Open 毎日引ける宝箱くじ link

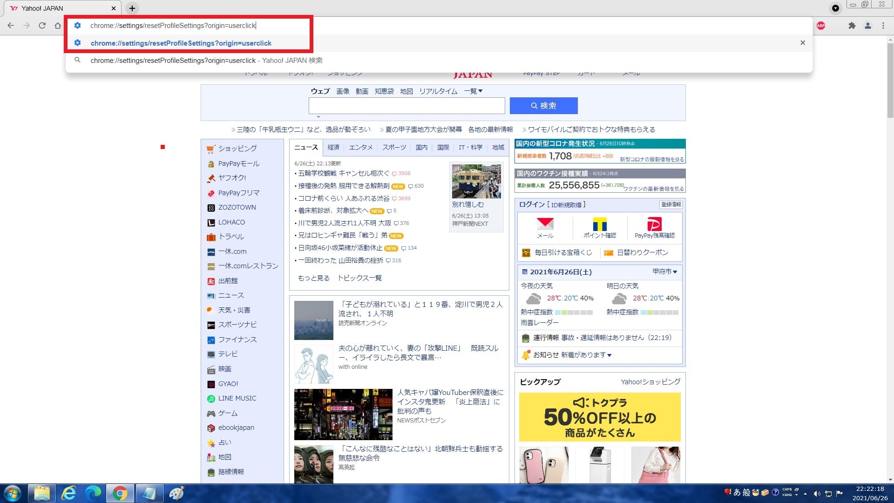pos(557,252)
